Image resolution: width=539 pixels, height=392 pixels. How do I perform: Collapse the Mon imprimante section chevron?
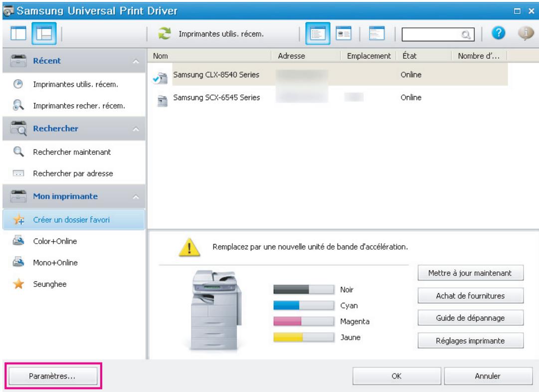point(136,197)
